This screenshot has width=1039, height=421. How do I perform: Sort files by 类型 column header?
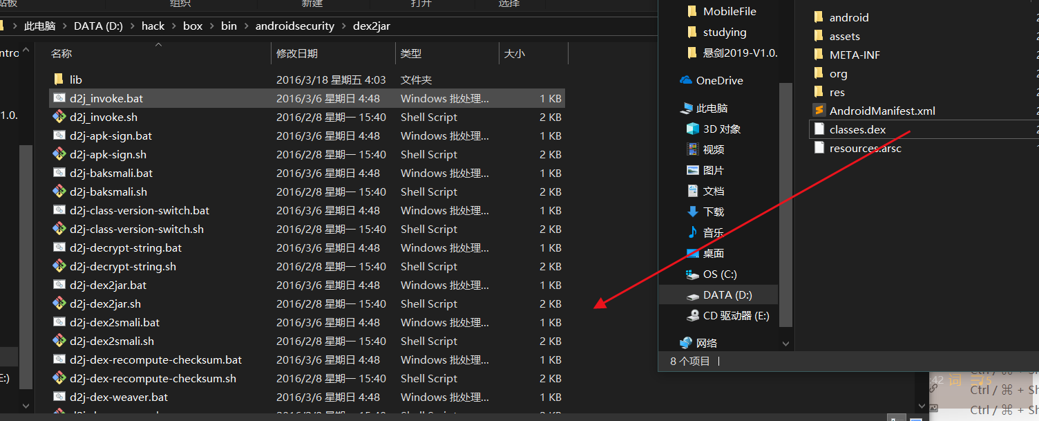coord(411,53)
